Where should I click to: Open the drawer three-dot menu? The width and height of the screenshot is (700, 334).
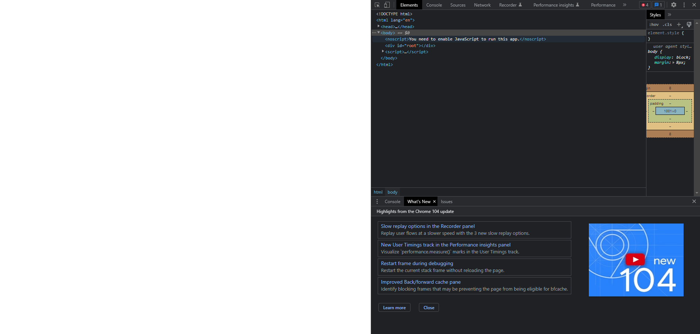pyautogui.click(x=377, y=201)
